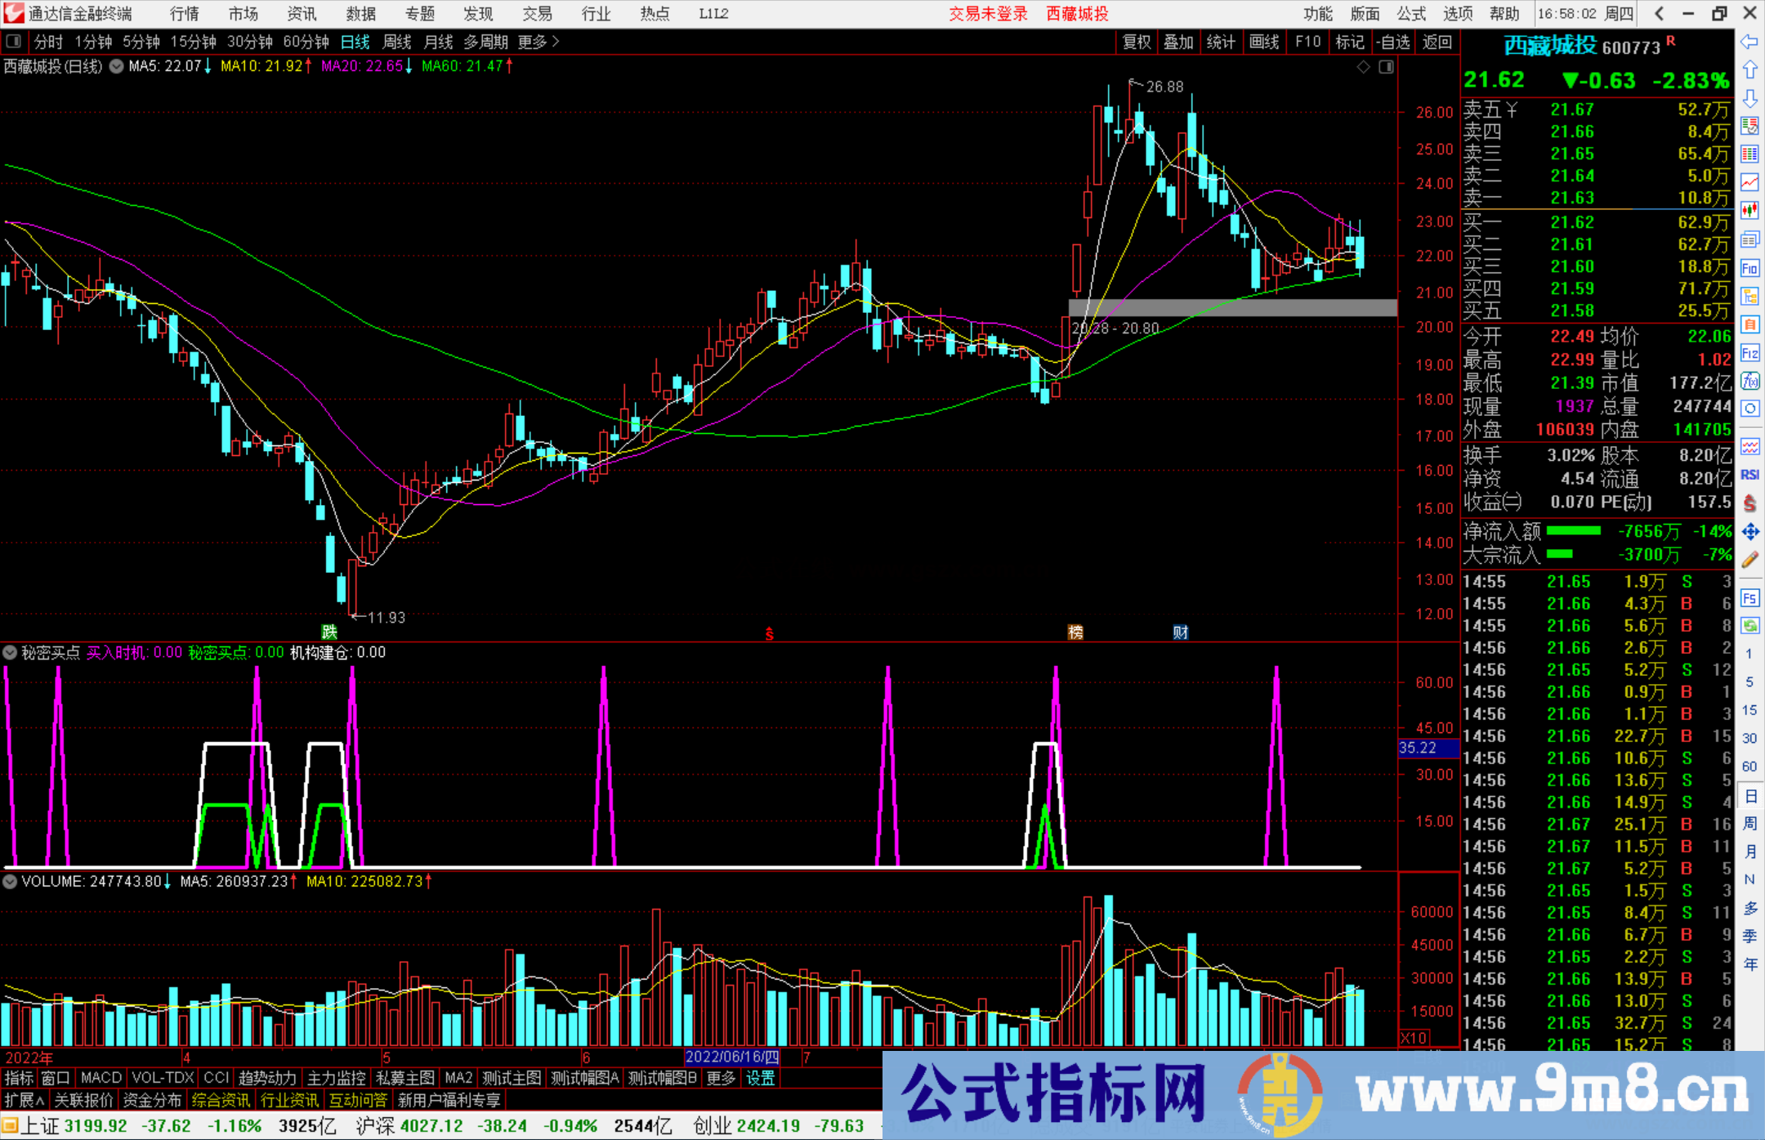Open the F12 sidebar icon
The width and height of the screenshot is (1765, 1140).
[x=1749, y=353]
